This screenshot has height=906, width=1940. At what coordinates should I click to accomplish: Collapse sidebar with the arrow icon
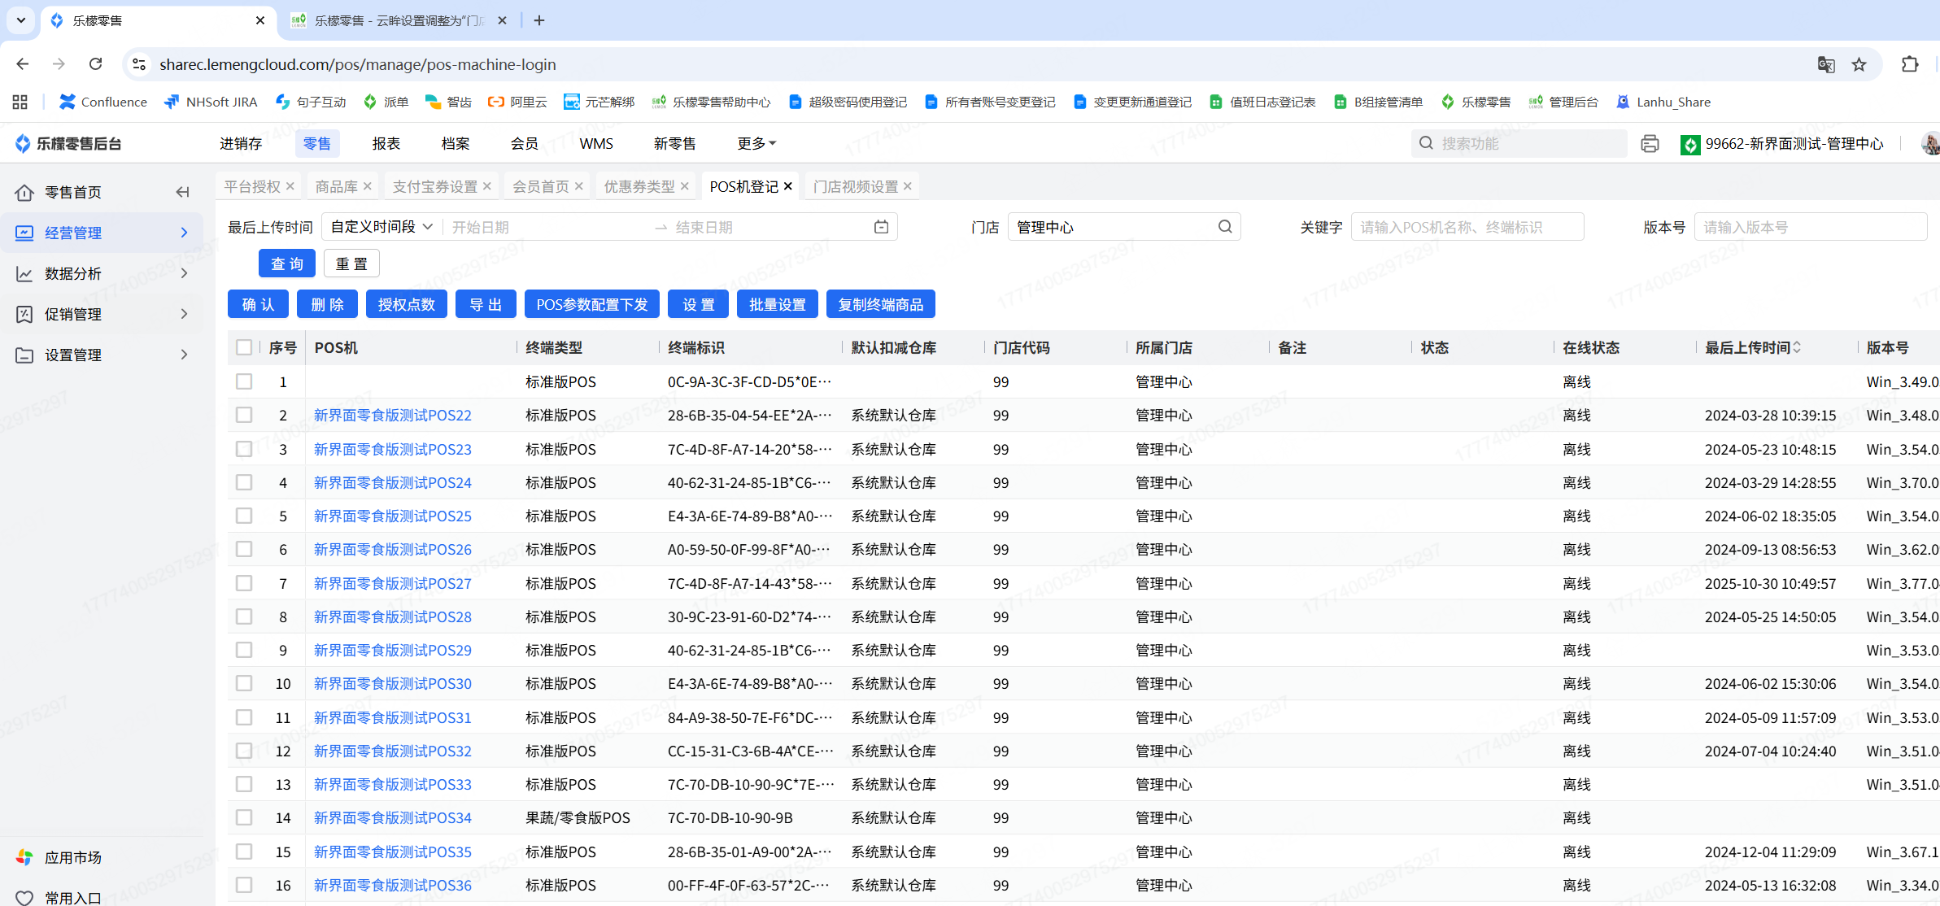click(x=182, y=192)
